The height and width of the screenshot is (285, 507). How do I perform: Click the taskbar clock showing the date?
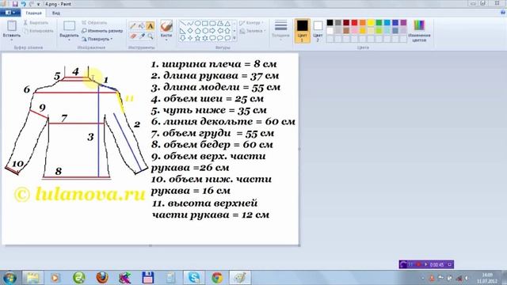pyautogui.click(x=487, y=278)
